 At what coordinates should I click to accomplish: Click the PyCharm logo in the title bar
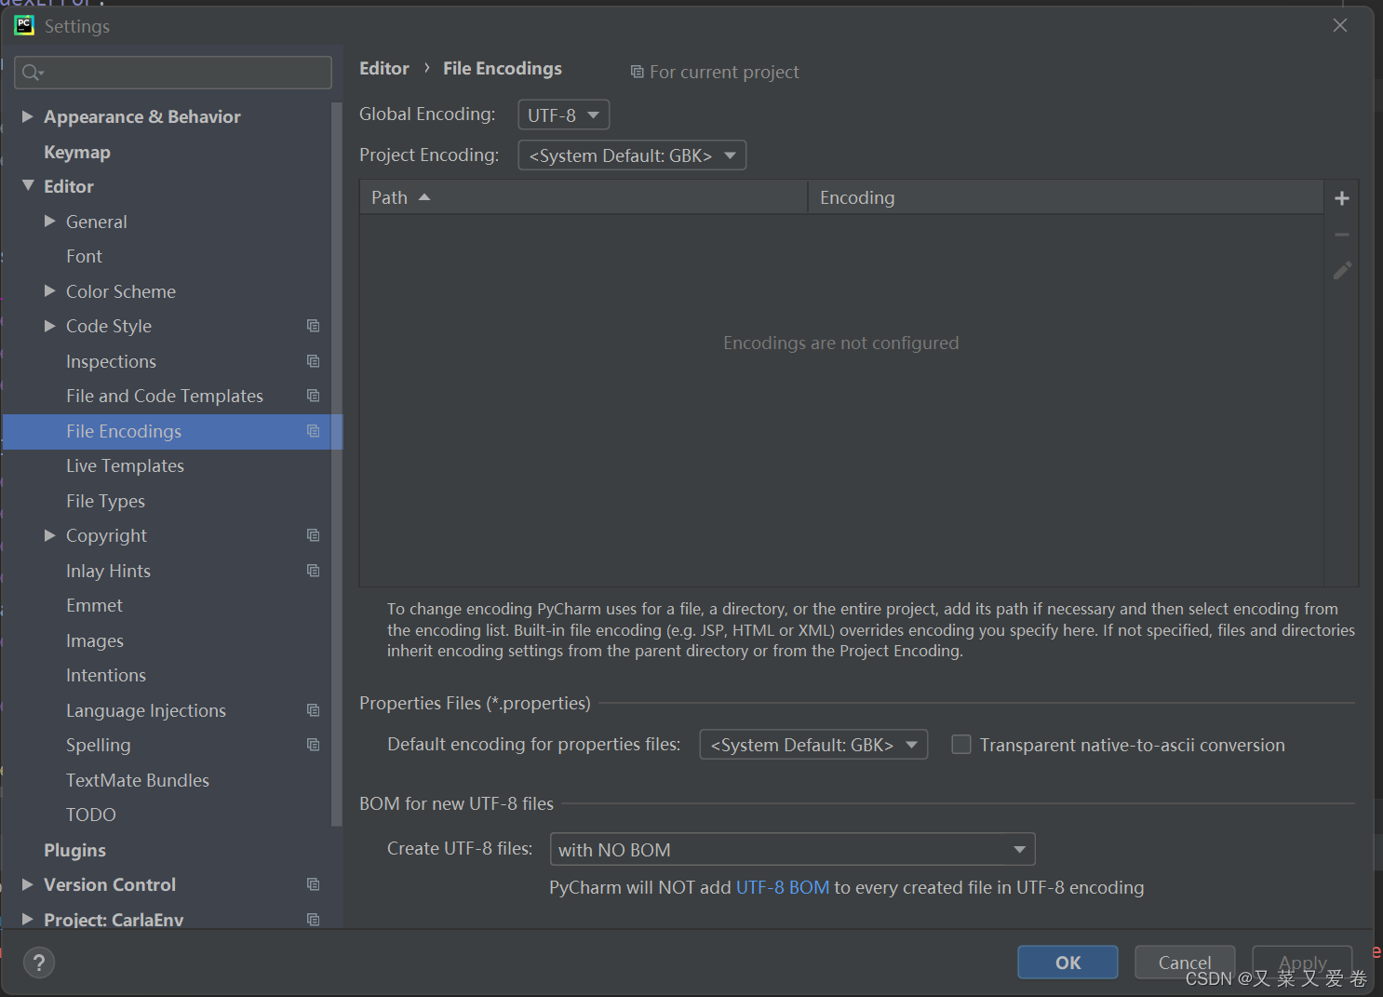23,25
